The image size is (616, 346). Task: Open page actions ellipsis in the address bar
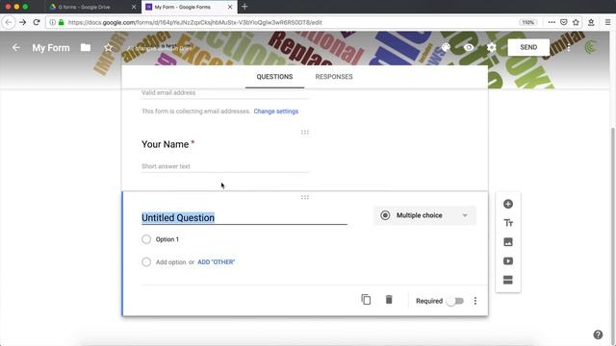pos(552,22)
